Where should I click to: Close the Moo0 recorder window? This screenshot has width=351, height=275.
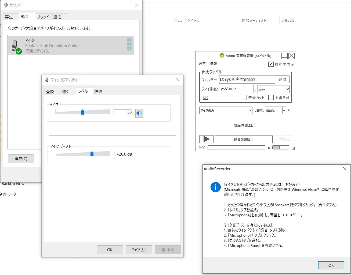(291, 56)
